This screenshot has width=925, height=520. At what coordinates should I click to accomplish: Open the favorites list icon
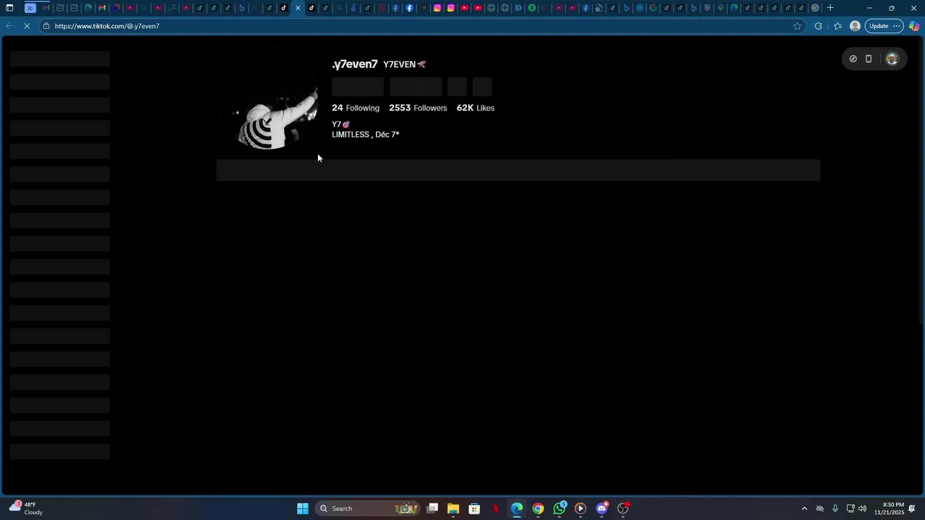tap(838, 26)
